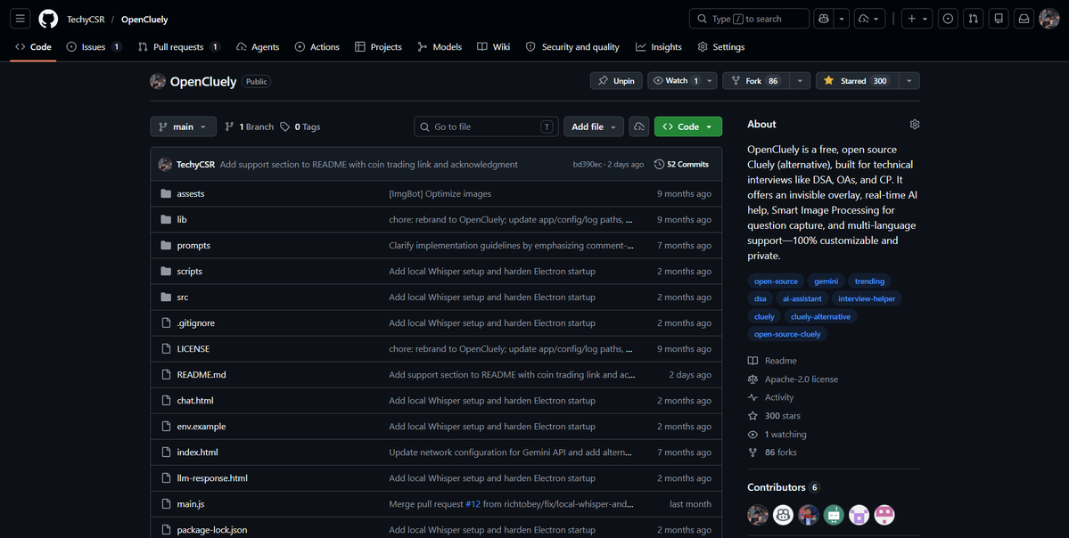This screenshot has height=538, width=1069.
Task: Edit repository details gear icon in About
Action: click(914, 124)
